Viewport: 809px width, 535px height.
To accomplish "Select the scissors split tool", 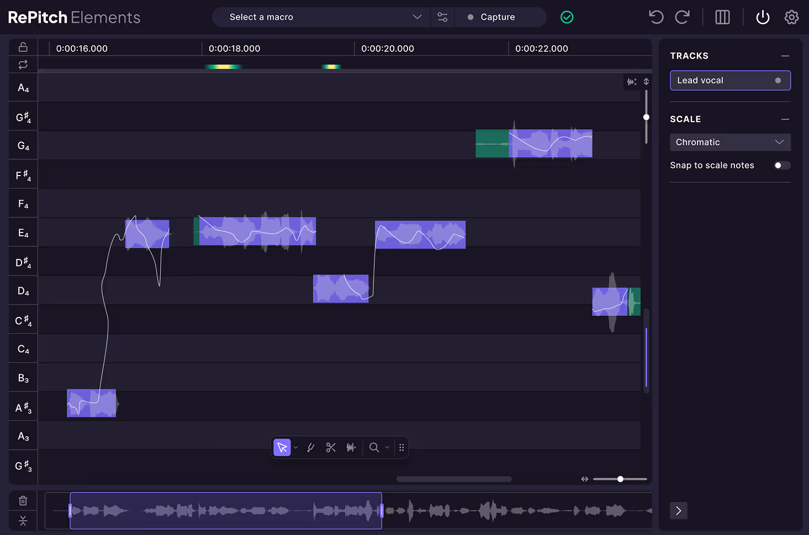I will pos(331,447).
